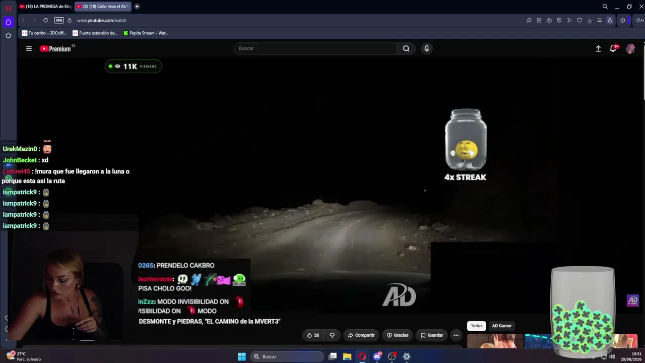
Task: Open the Opera AI assistant button
Action: point(639,20)
